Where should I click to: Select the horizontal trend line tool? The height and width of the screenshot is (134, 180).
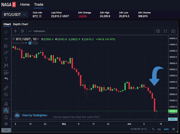6,39
